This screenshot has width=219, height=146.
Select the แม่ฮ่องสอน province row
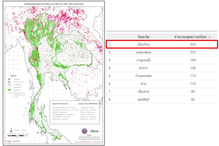tap(143, 52)
